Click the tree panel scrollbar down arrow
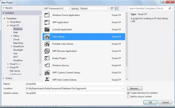This screenshot has width=175, height=108. (x=40, y=74)
